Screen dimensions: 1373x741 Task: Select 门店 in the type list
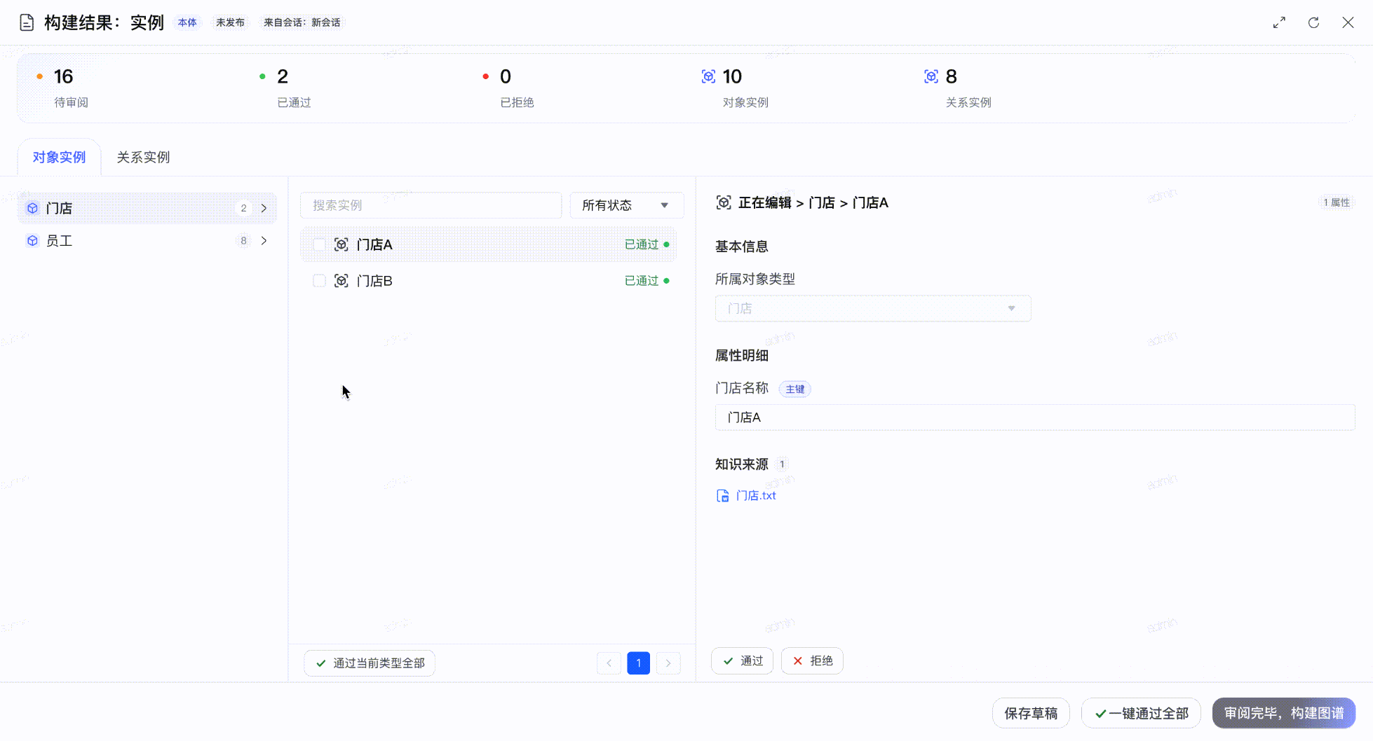point(147,208)
